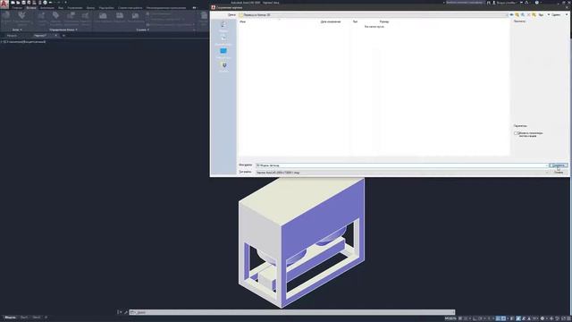572x322 pixels.
Task: Switch to the Home ribbon tab
Action: pos(17,8)
